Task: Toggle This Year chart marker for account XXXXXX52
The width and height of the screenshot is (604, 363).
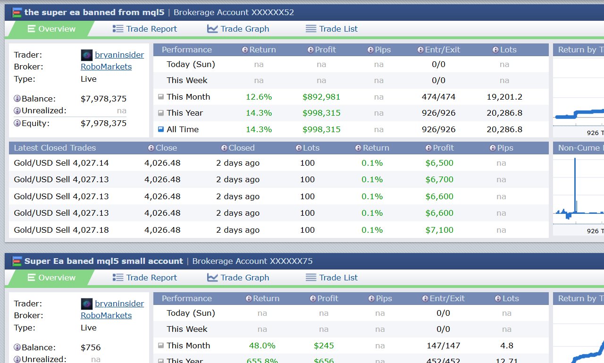Action: [161, 113]
